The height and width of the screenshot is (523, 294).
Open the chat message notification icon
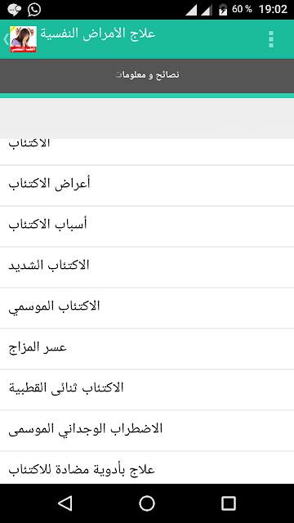pos(14,10)
